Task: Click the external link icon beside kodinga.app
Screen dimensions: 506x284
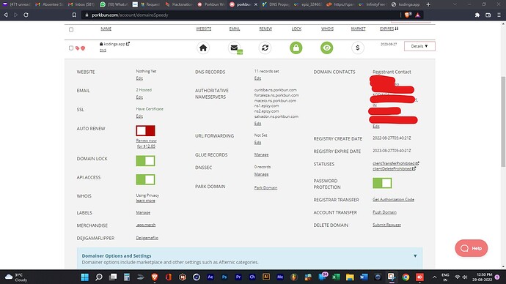Action: pos(128,44)
